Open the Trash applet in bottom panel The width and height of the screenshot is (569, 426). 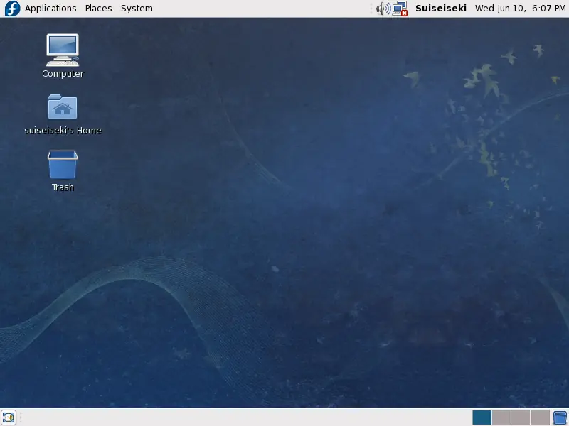560,417
